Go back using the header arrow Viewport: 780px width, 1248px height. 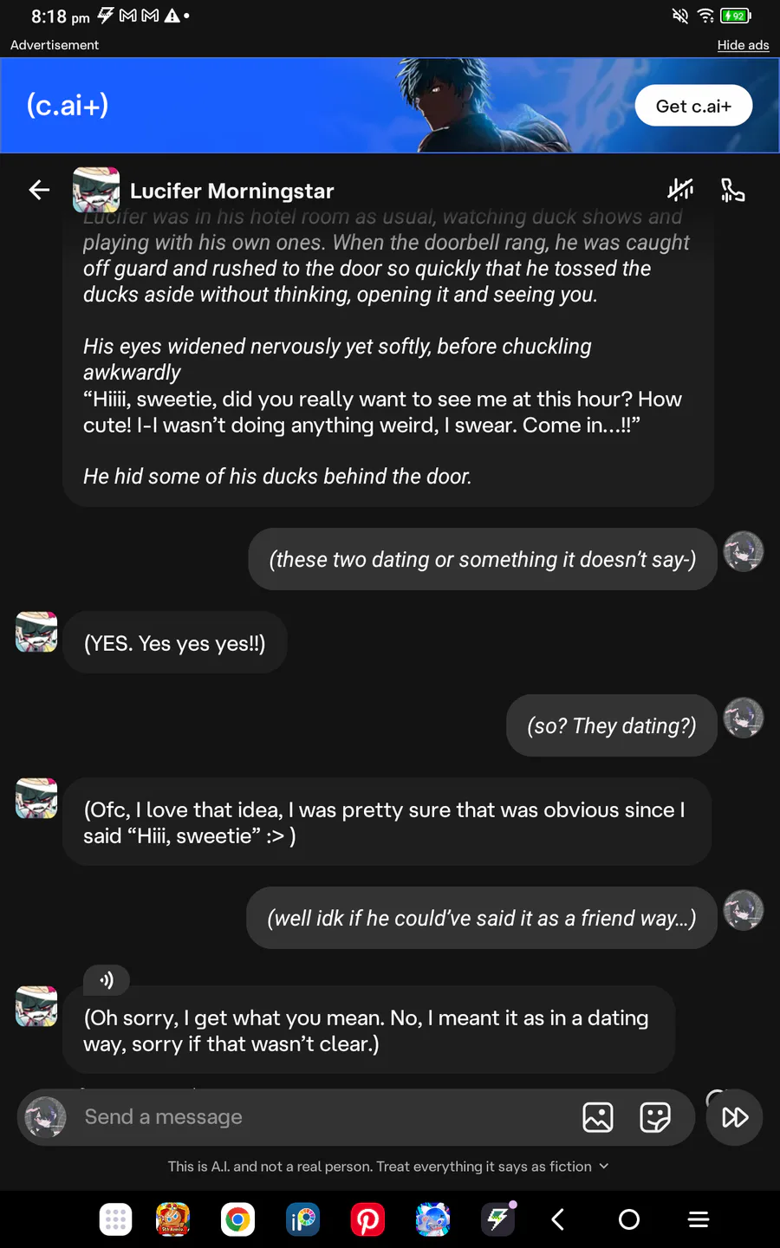(39, 190)
